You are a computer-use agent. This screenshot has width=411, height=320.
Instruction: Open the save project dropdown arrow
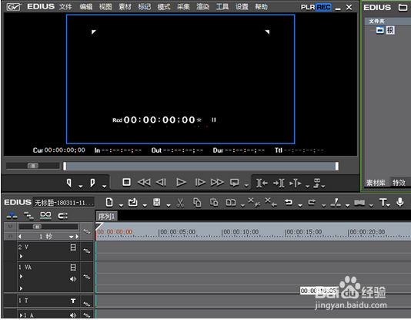pos(169,205)
